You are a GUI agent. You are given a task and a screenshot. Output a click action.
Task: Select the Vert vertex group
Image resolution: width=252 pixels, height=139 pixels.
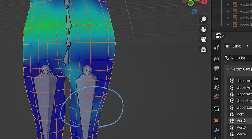[x=240, y=114]
